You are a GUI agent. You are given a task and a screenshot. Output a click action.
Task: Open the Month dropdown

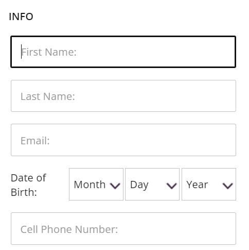click(x=96, y=184)
